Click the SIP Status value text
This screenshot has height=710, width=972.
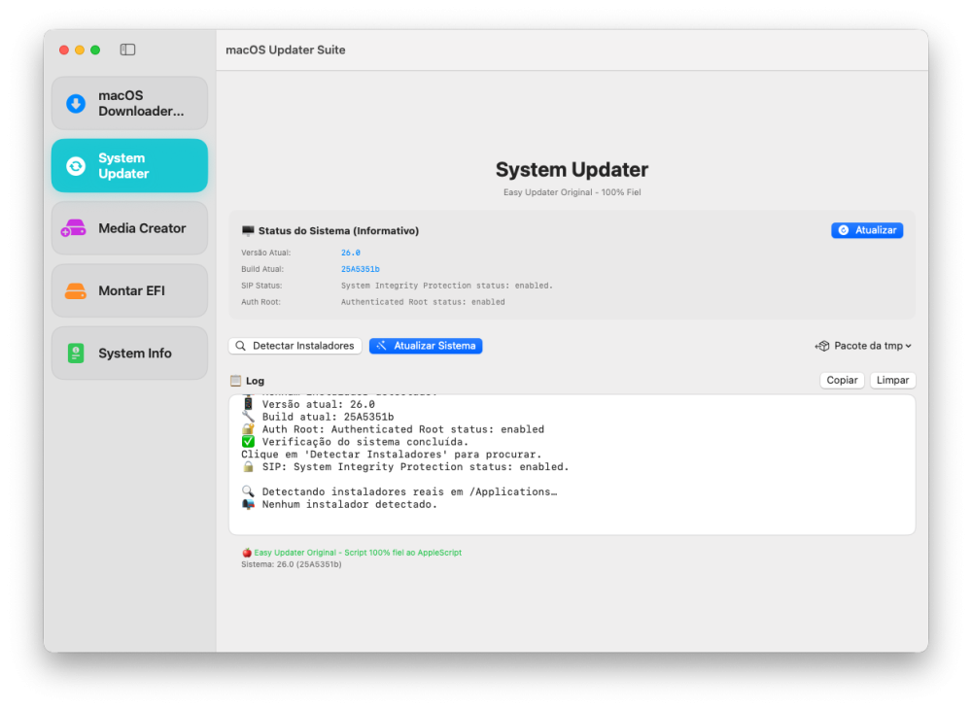(446, 286)
